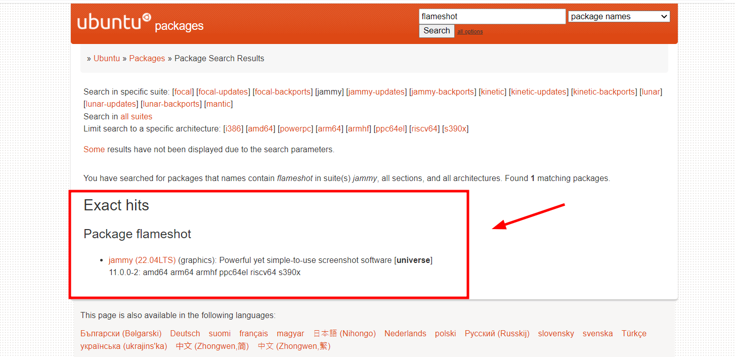Click the Search button

437,31
